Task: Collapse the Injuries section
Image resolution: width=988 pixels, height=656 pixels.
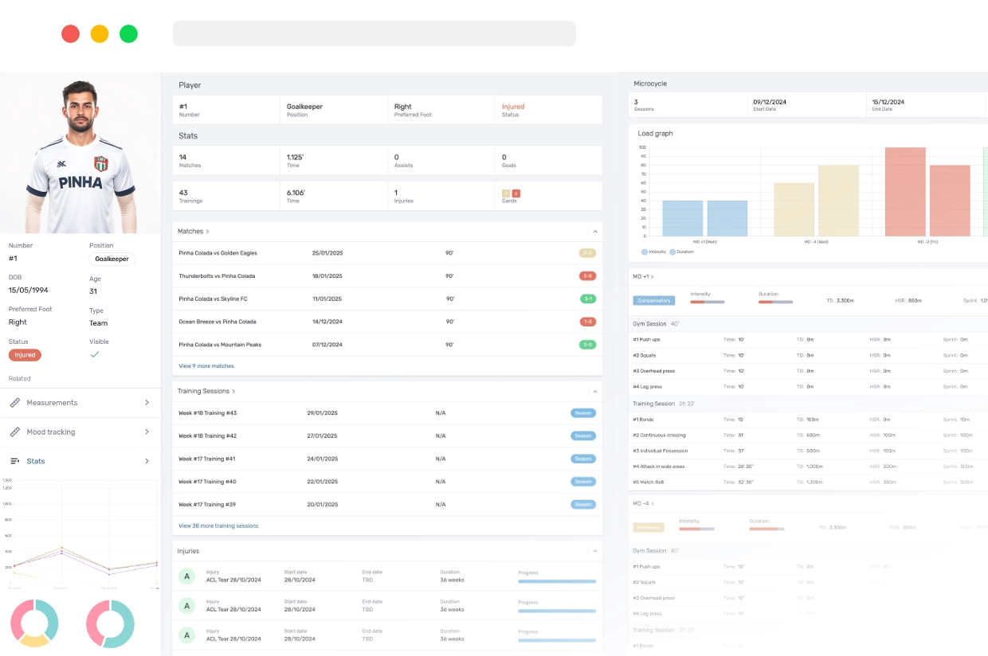Action: [x=594, y=551]
